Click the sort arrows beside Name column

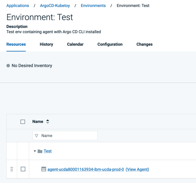click(x=48, y=122)
